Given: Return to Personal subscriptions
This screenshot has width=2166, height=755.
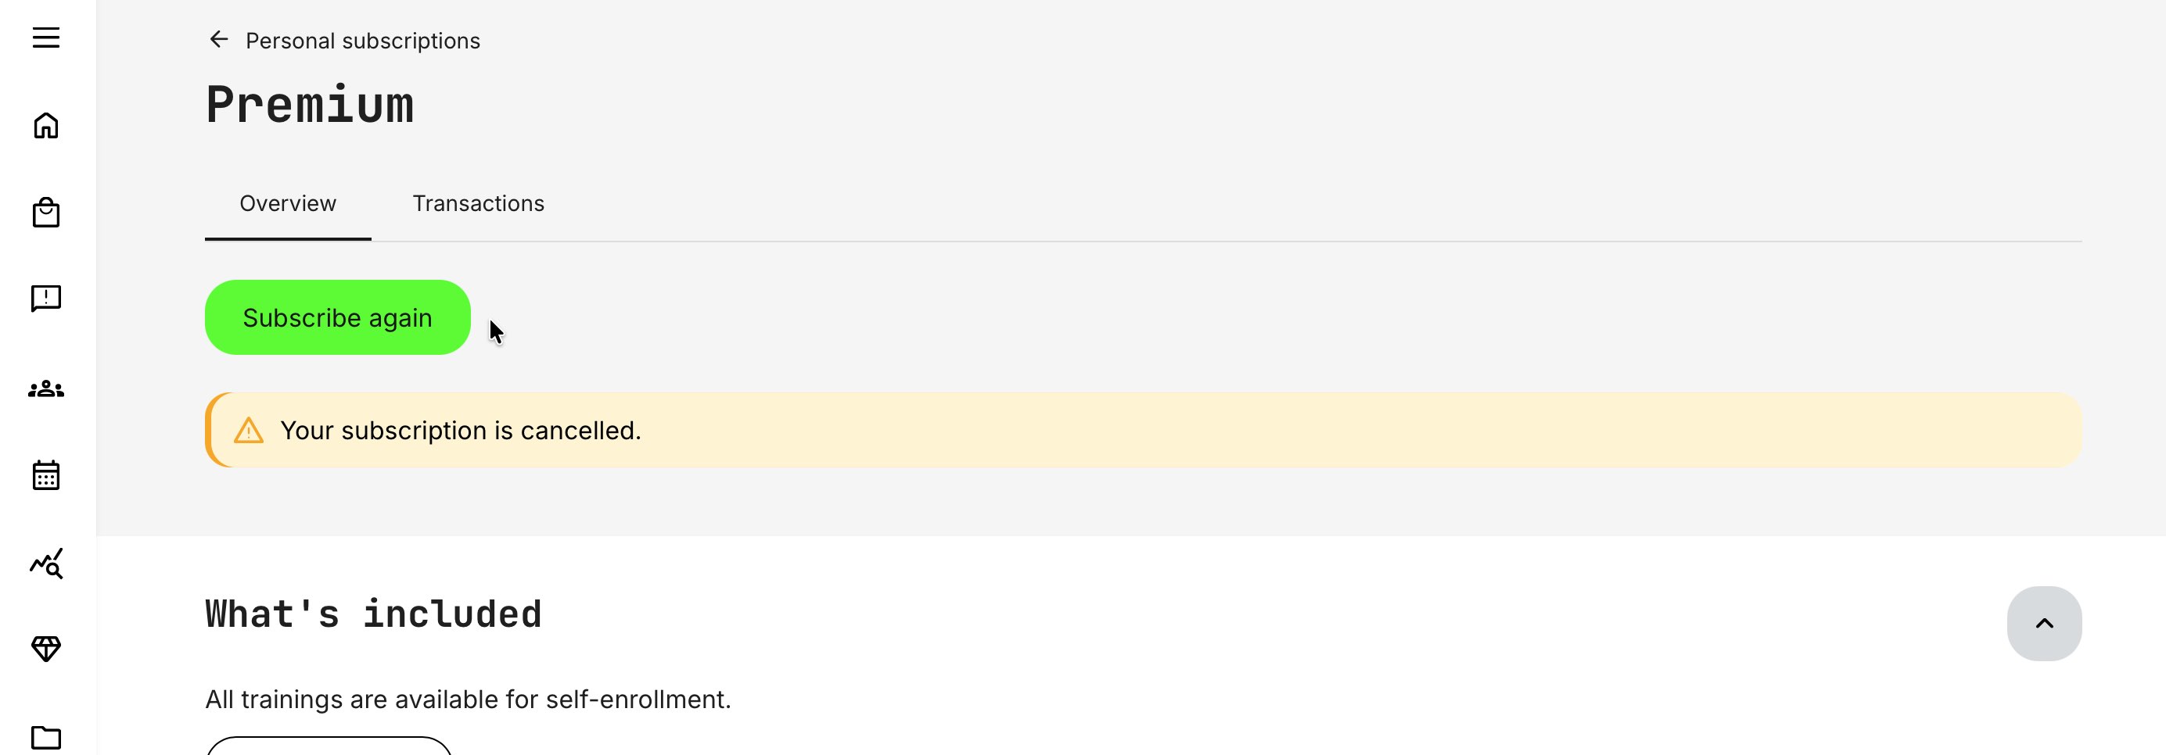Looking at the screenshot, I should (362, 40).
